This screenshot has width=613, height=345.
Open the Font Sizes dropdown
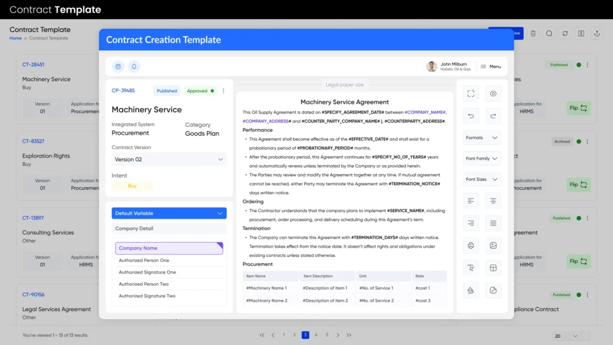(481, 178)
